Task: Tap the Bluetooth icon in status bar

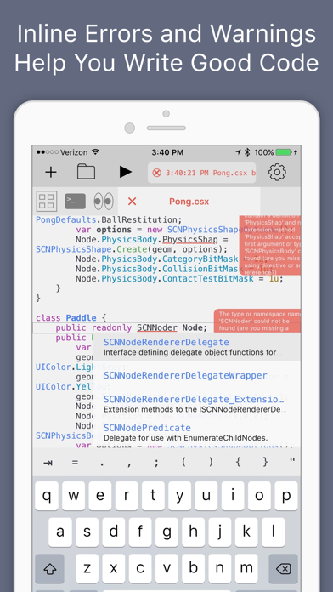Action: point(247,152)
